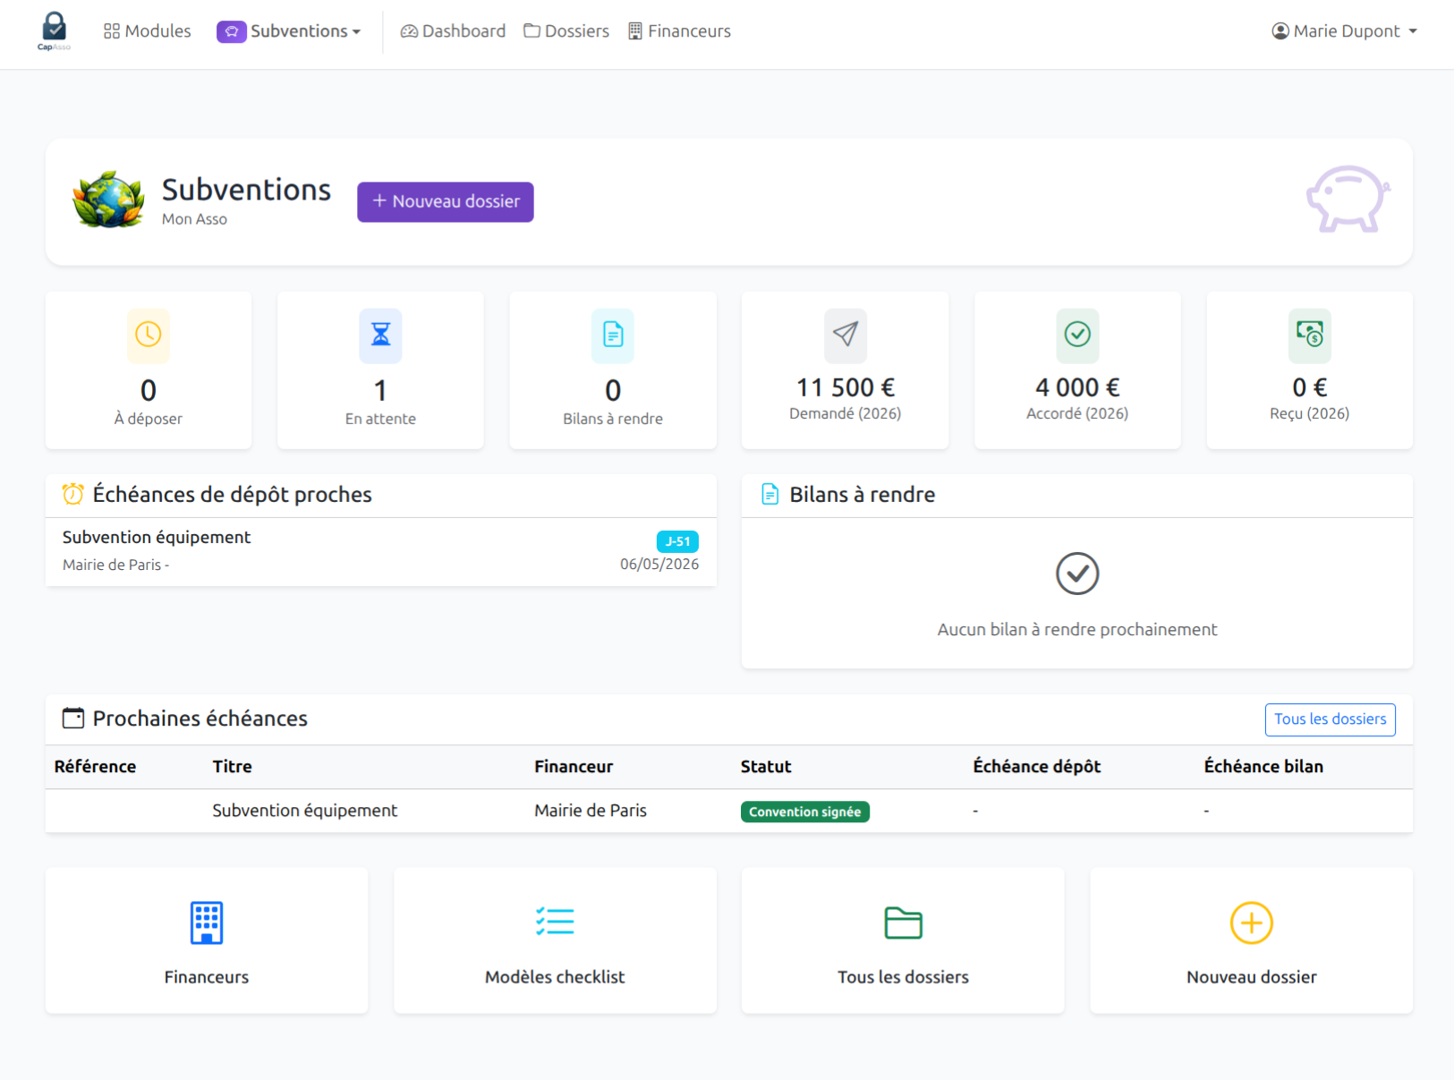Open Financeurs via the building icon card
1454x1080 pixels.
(206, 923)
